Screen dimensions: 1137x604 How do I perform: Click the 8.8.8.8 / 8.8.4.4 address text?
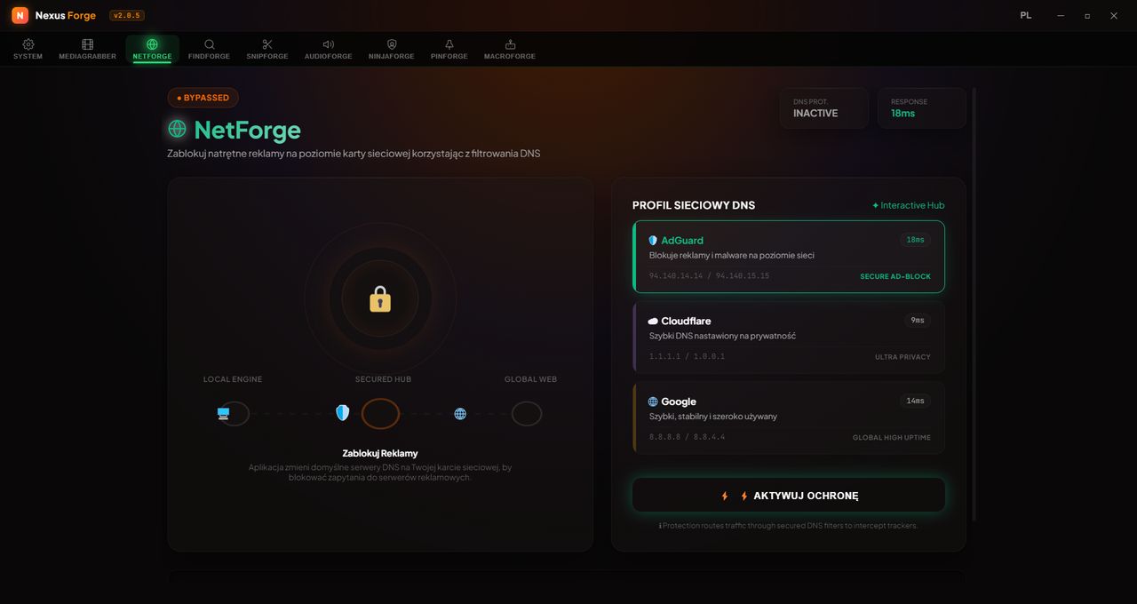(x=687, y=438)
